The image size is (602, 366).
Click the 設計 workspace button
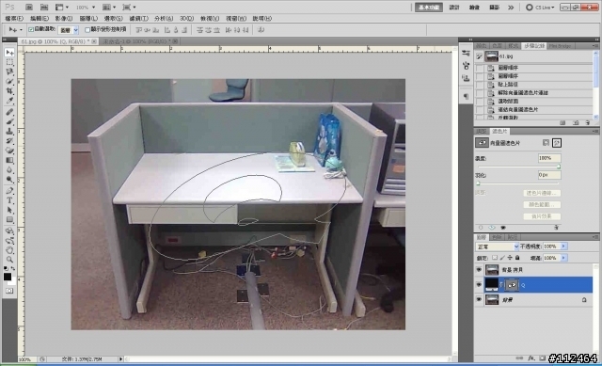454,8
